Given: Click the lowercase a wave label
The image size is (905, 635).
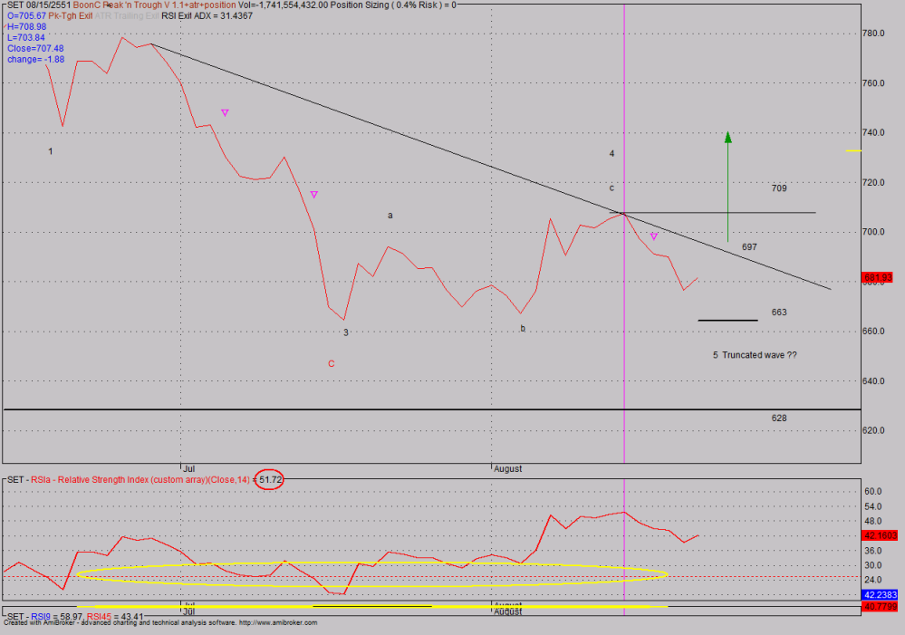Looking at the screenshot, I should [390, 216].
